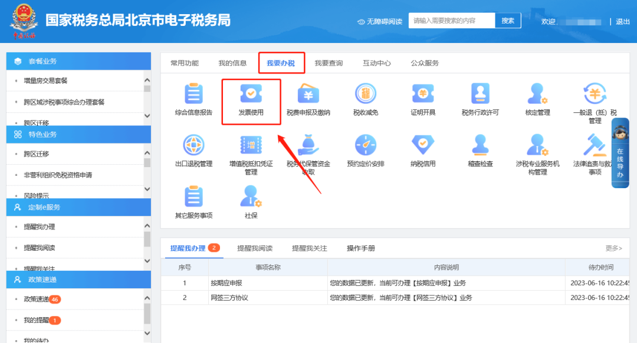Click the 退出 logout link
The width and height of the screenshot is (637, 343).
tap(623, 22)
